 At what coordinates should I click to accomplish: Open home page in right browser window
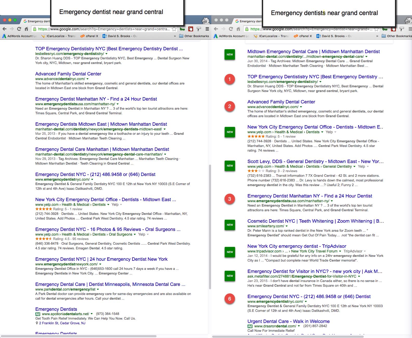tap(238, 29)
